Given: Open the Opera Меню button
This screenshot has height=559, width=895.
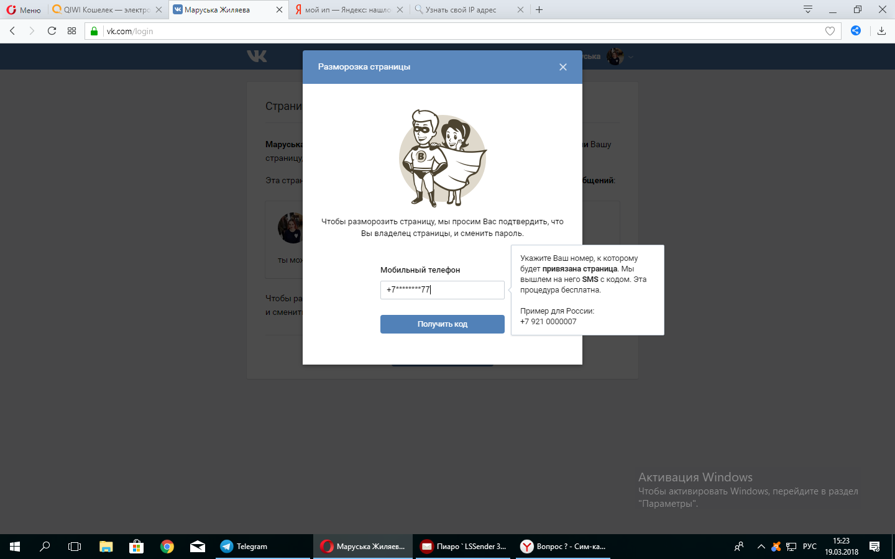Looking at the screenshot, I should pos(24,10).
